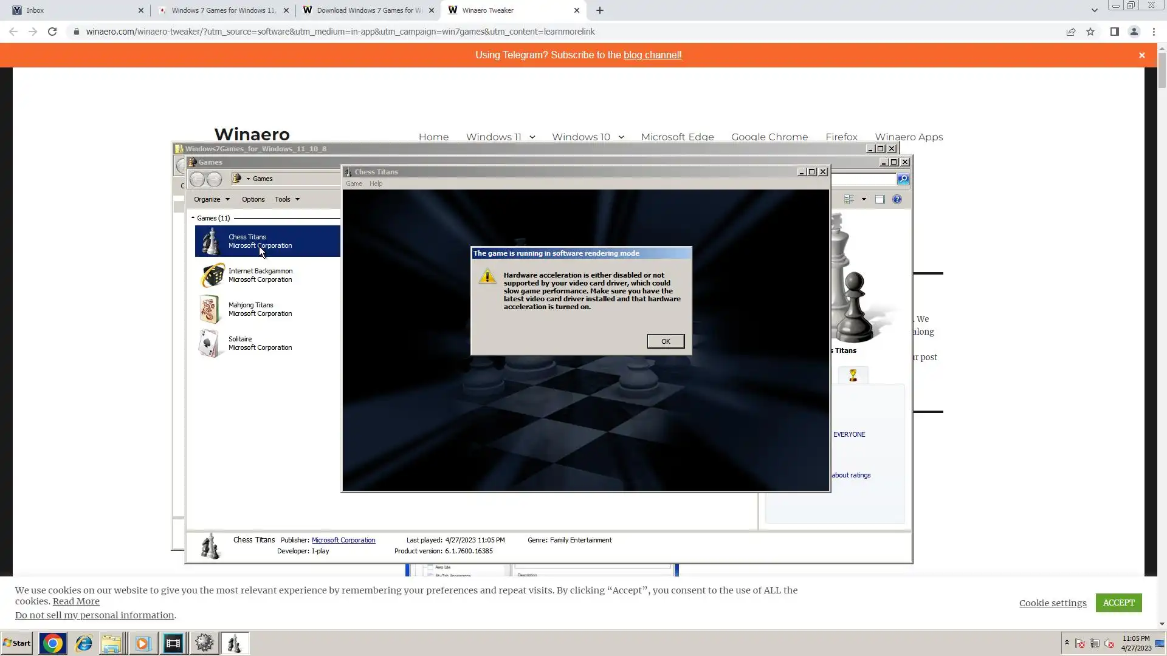
Task: Select the Solitaire game icon
Action: 209,343
